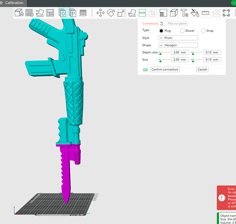
Task: Click Cancel in the connectors panel
Action: 202,69
